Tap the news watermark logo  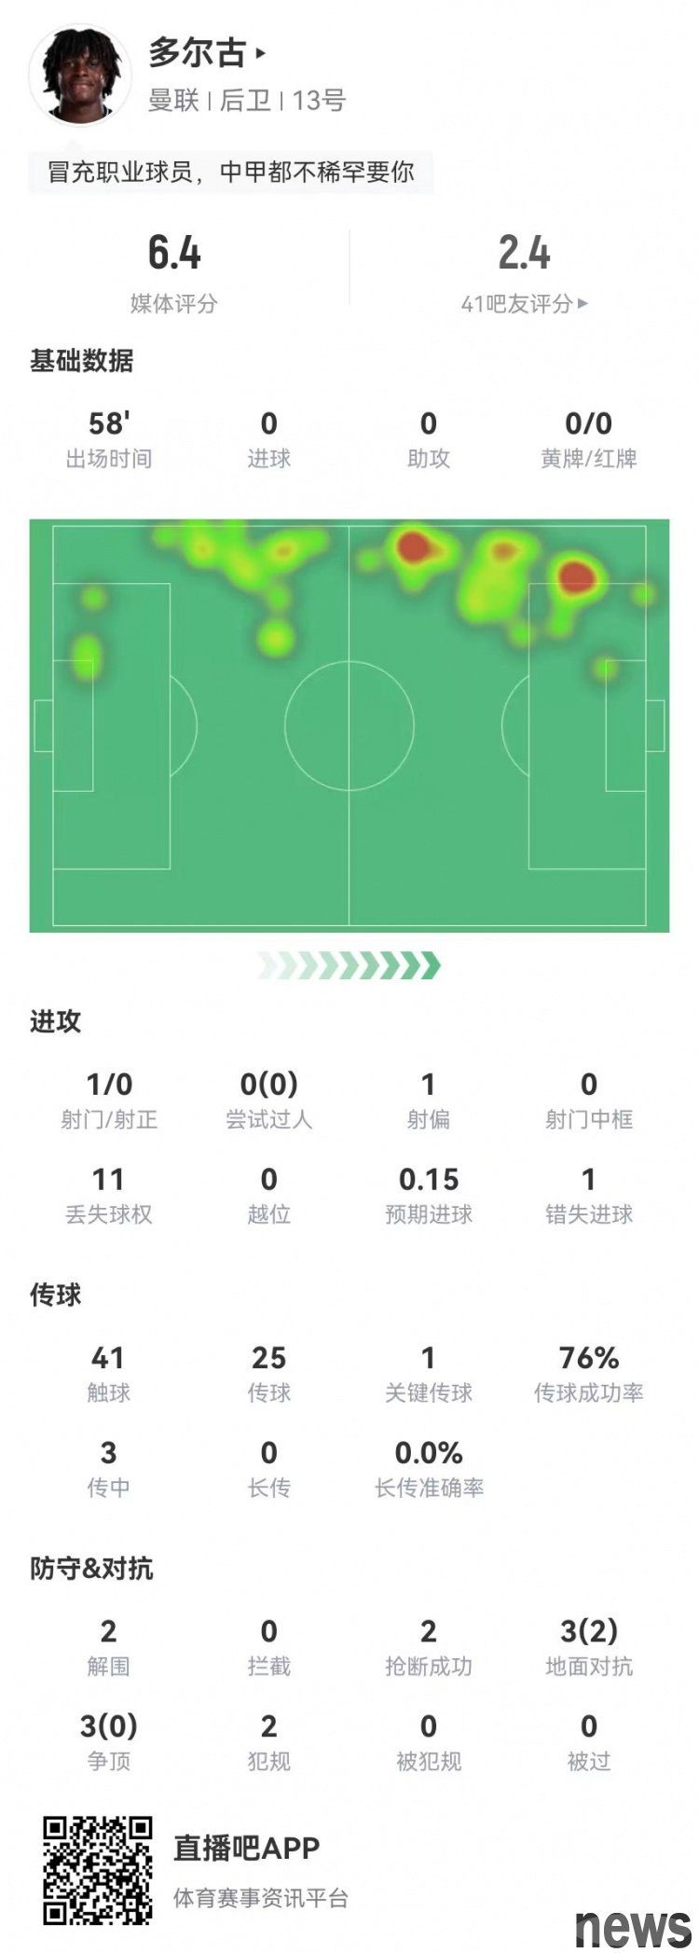pyautogui.click(x=633, y=1924)
